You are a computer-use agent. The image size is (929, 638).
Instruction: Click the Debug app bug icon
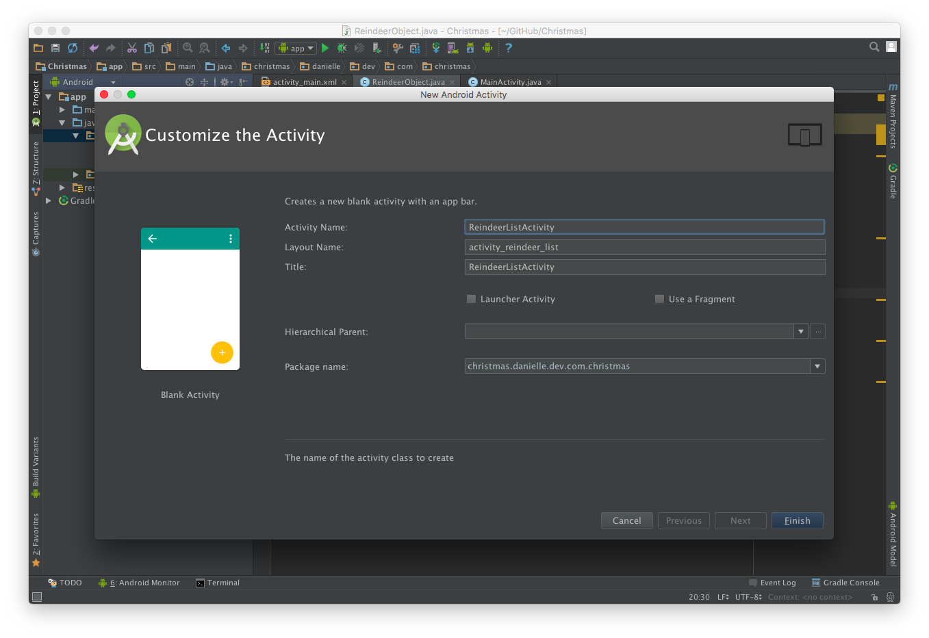click(x=342, y=48)
